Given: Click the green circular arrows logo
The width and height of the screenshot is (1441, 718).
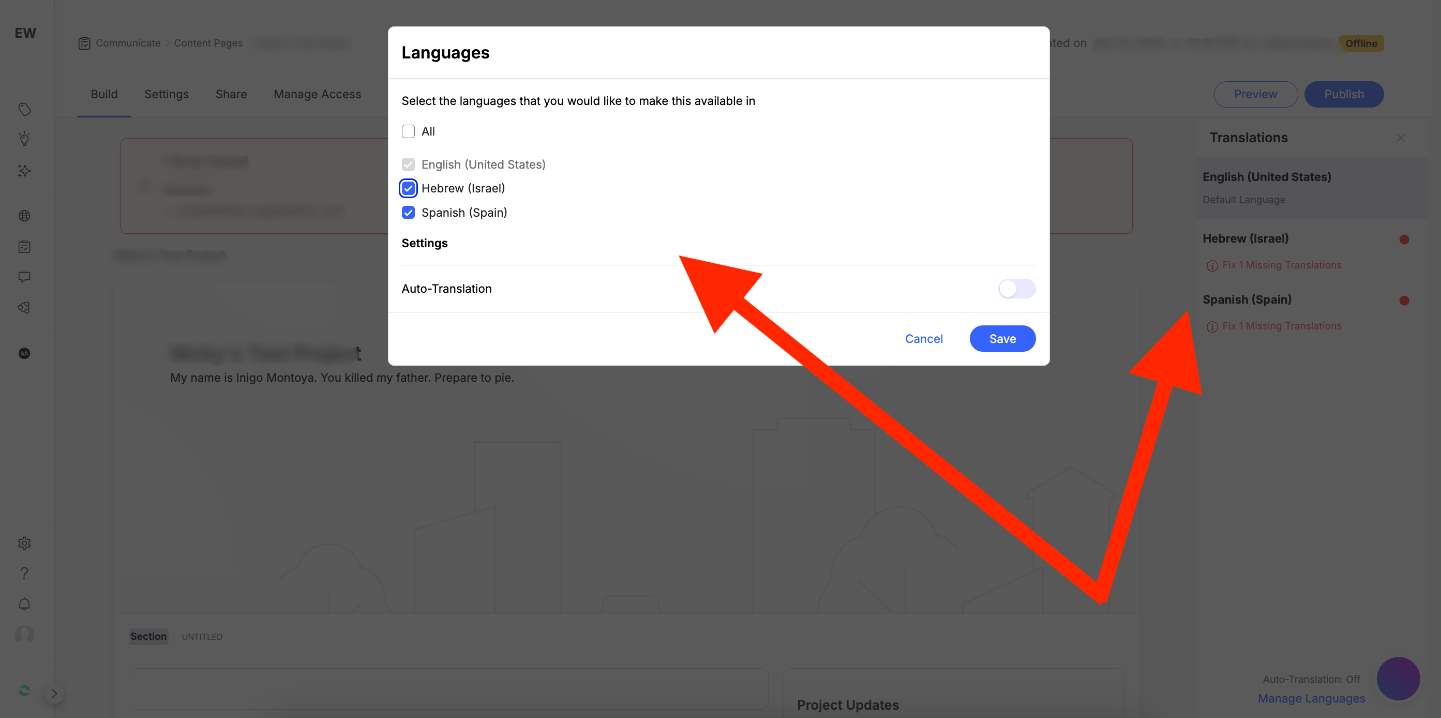Looking at the screenshot, I should pos(25,691).
